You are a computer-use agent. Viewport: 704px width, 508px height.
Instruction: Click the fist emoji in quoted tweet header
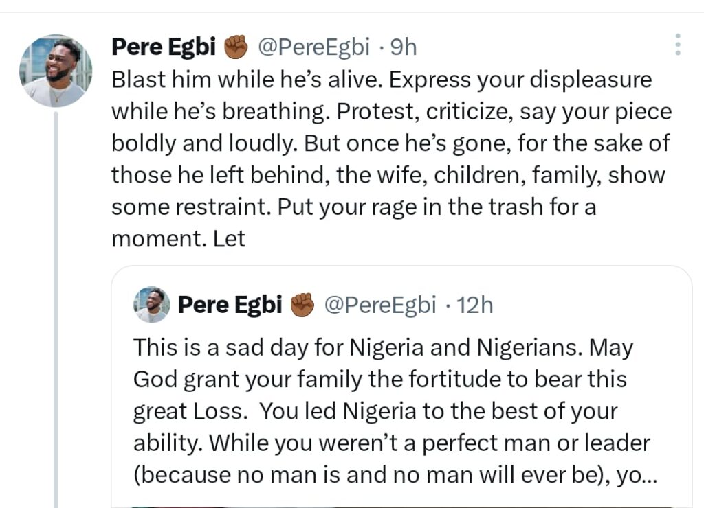pos(302,305)
